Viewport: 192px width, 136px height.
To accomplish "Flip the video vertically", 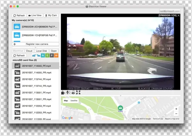I will 68,93.
